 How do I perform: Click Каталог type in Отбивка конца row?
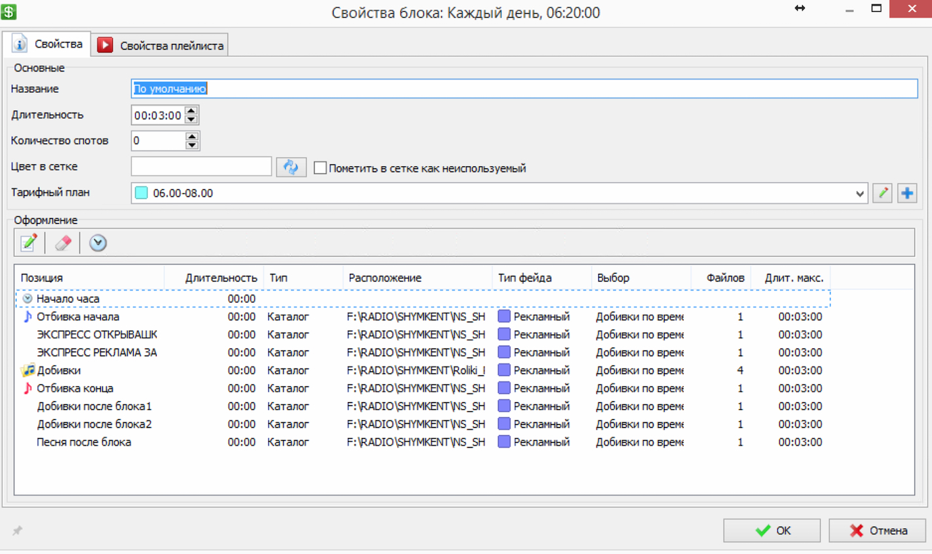[288, 388]
